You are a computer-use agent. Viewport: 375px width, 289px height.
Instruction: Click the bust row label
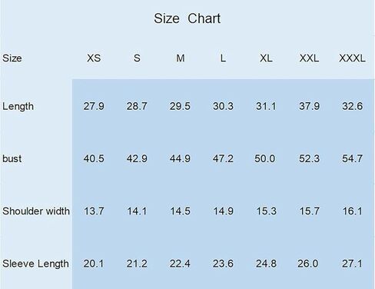coord(12,158)
